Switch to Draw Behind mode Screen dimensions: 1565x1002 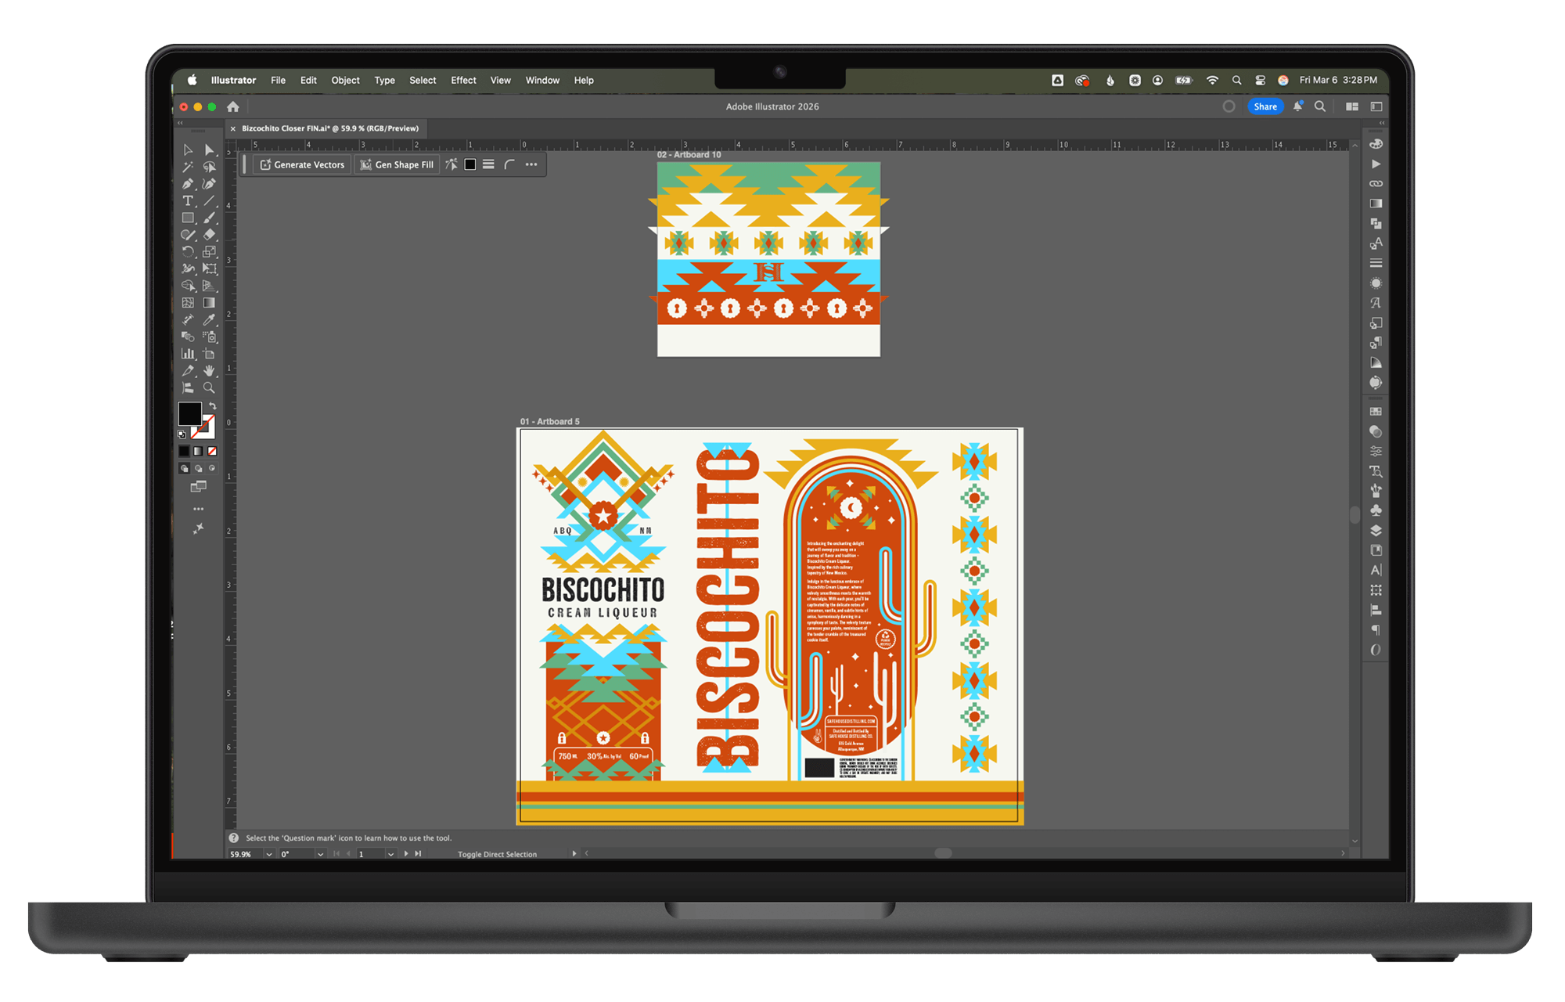[x=198, y=468]
